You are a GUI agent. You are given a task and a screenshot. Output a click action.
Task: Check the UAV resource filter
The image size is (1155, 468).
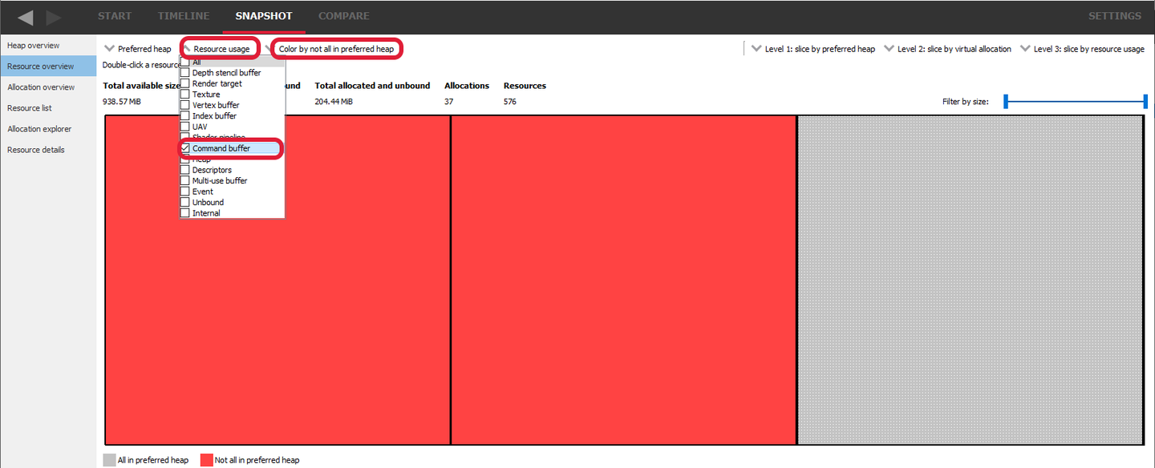184,126
